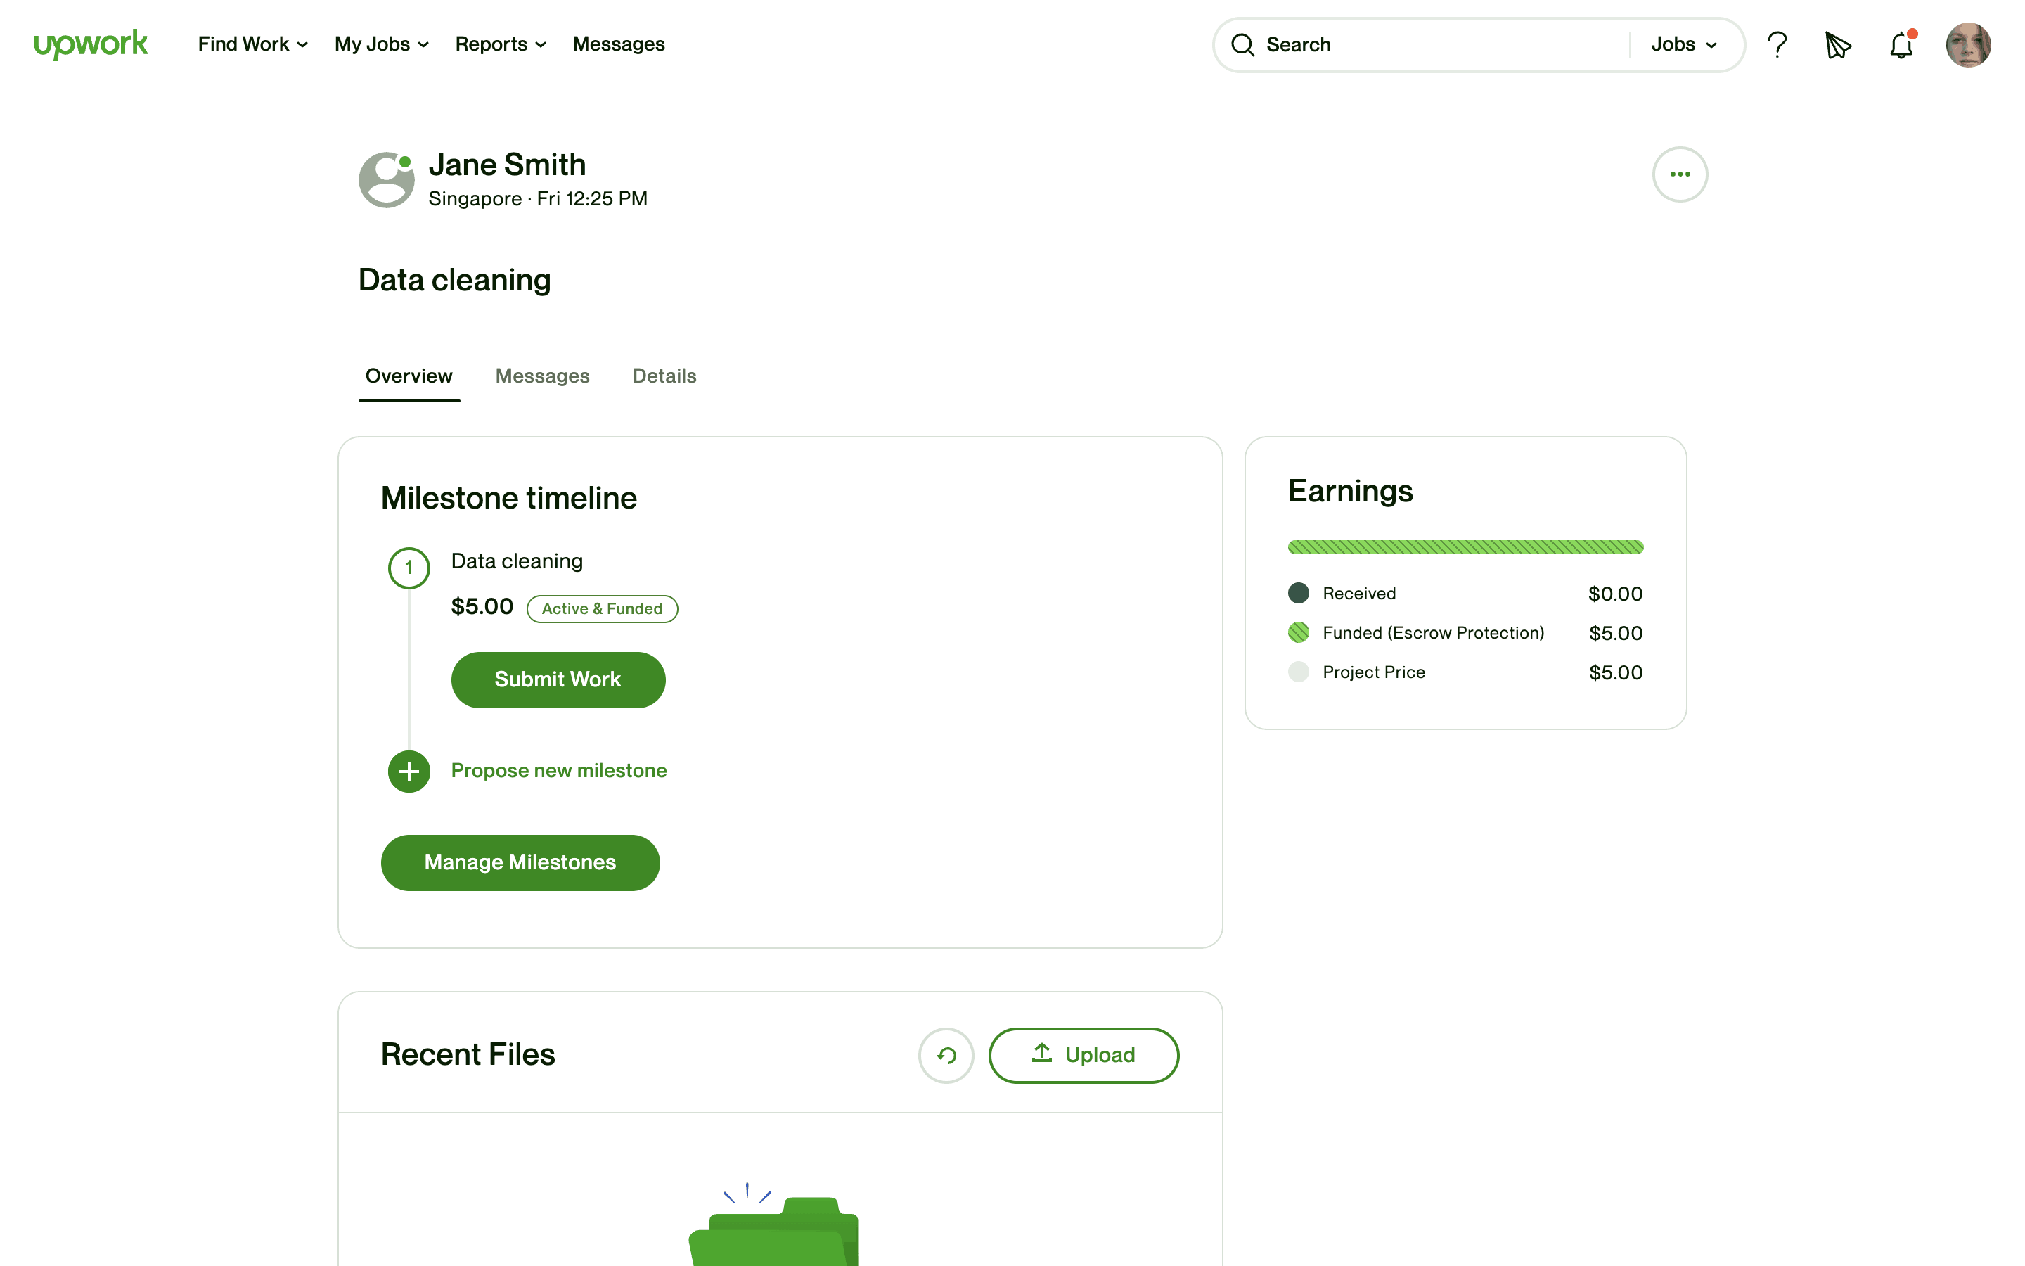Go to Messages in top navigation
Viewport: 2025px width, 1266px height.
click(618, 44)
